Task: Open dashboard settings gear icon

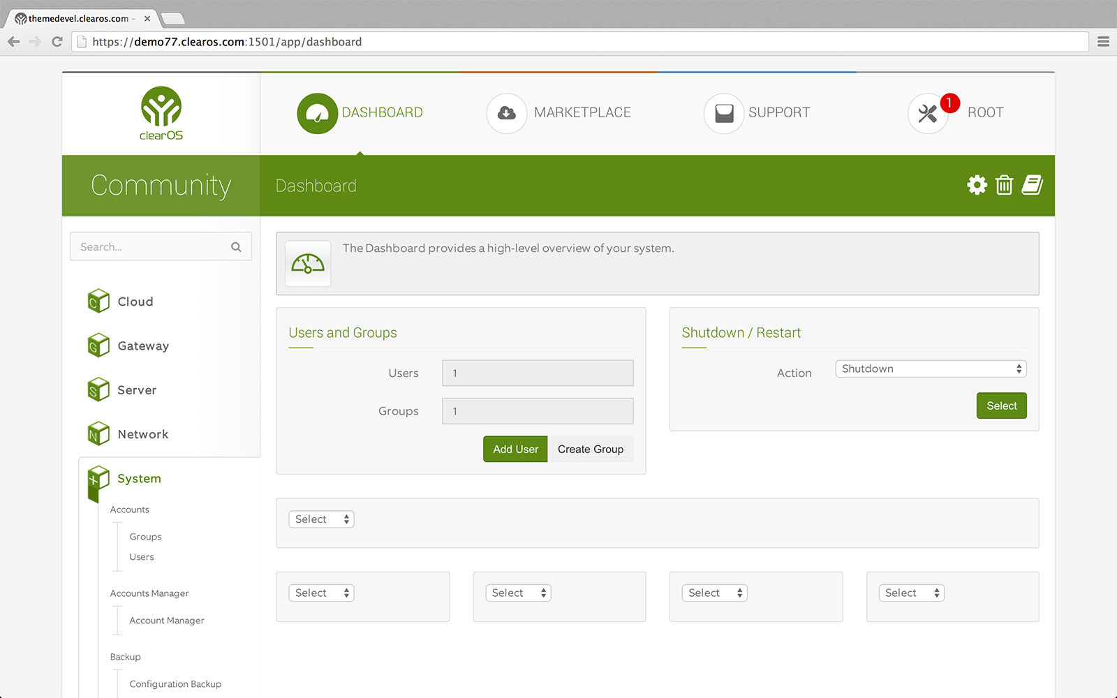Action: 977,185
